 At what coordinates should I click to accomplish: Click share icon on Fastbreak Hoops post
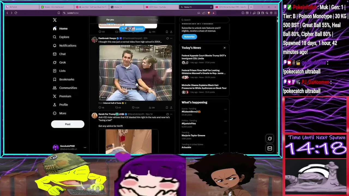pyautogui.click(x=171, y=108)
